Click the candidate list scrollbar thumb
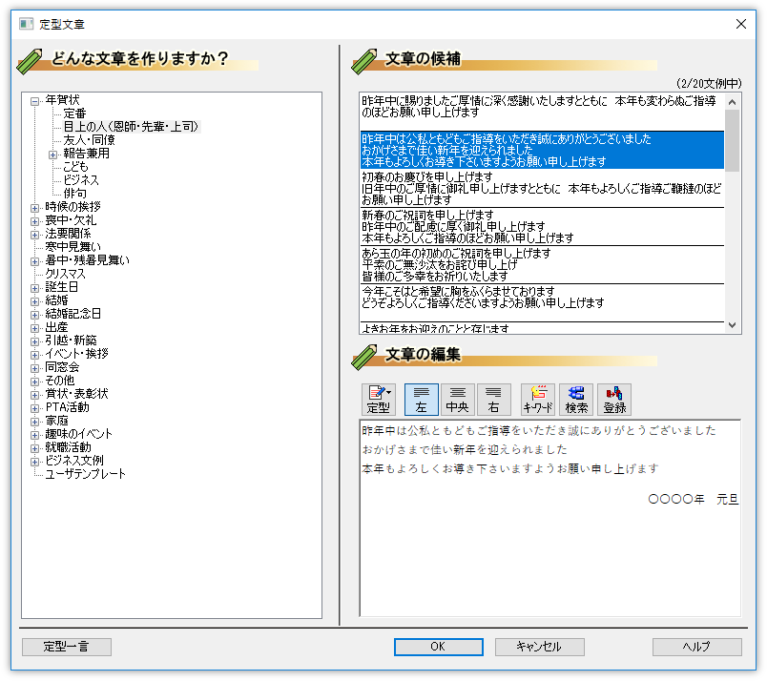The width and height of the screenshot is (767, 681). tap(732, 140)
